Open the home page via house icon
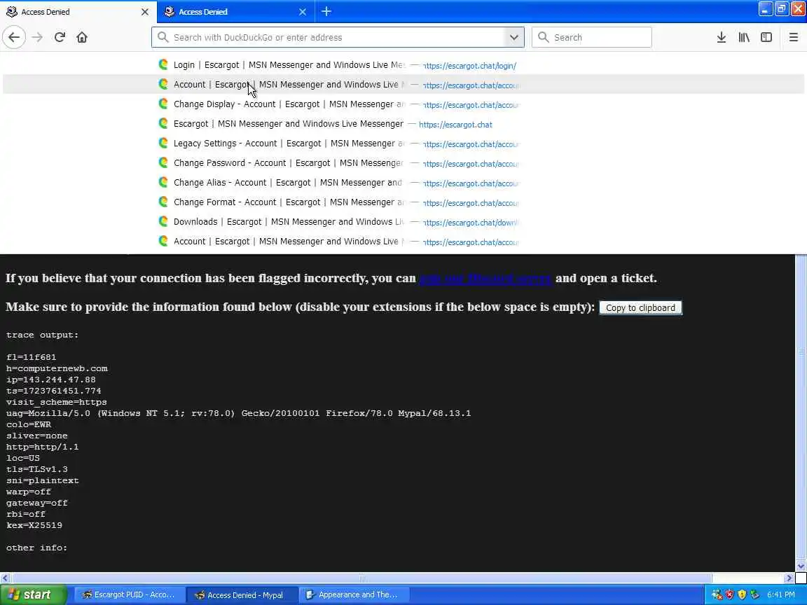 pos(82,37)
